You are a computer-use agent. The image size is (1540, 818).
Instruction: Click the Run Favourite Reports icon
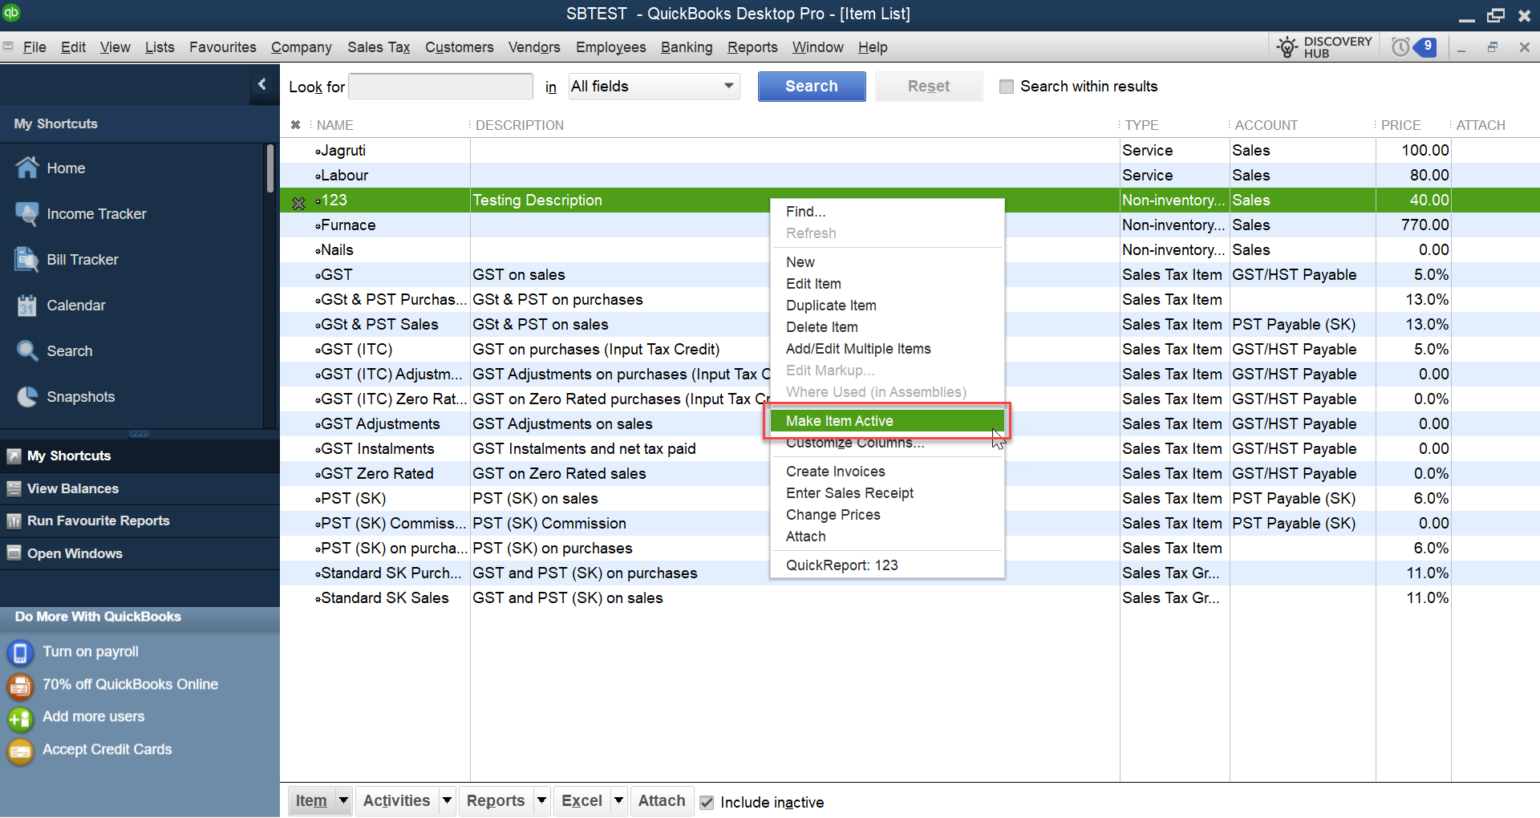[14, 520]
